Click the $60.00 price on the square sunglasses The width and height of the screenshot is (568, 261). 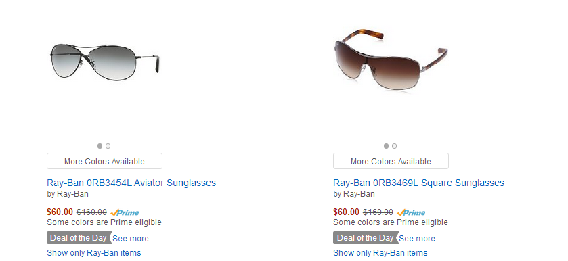pos(347,212)
